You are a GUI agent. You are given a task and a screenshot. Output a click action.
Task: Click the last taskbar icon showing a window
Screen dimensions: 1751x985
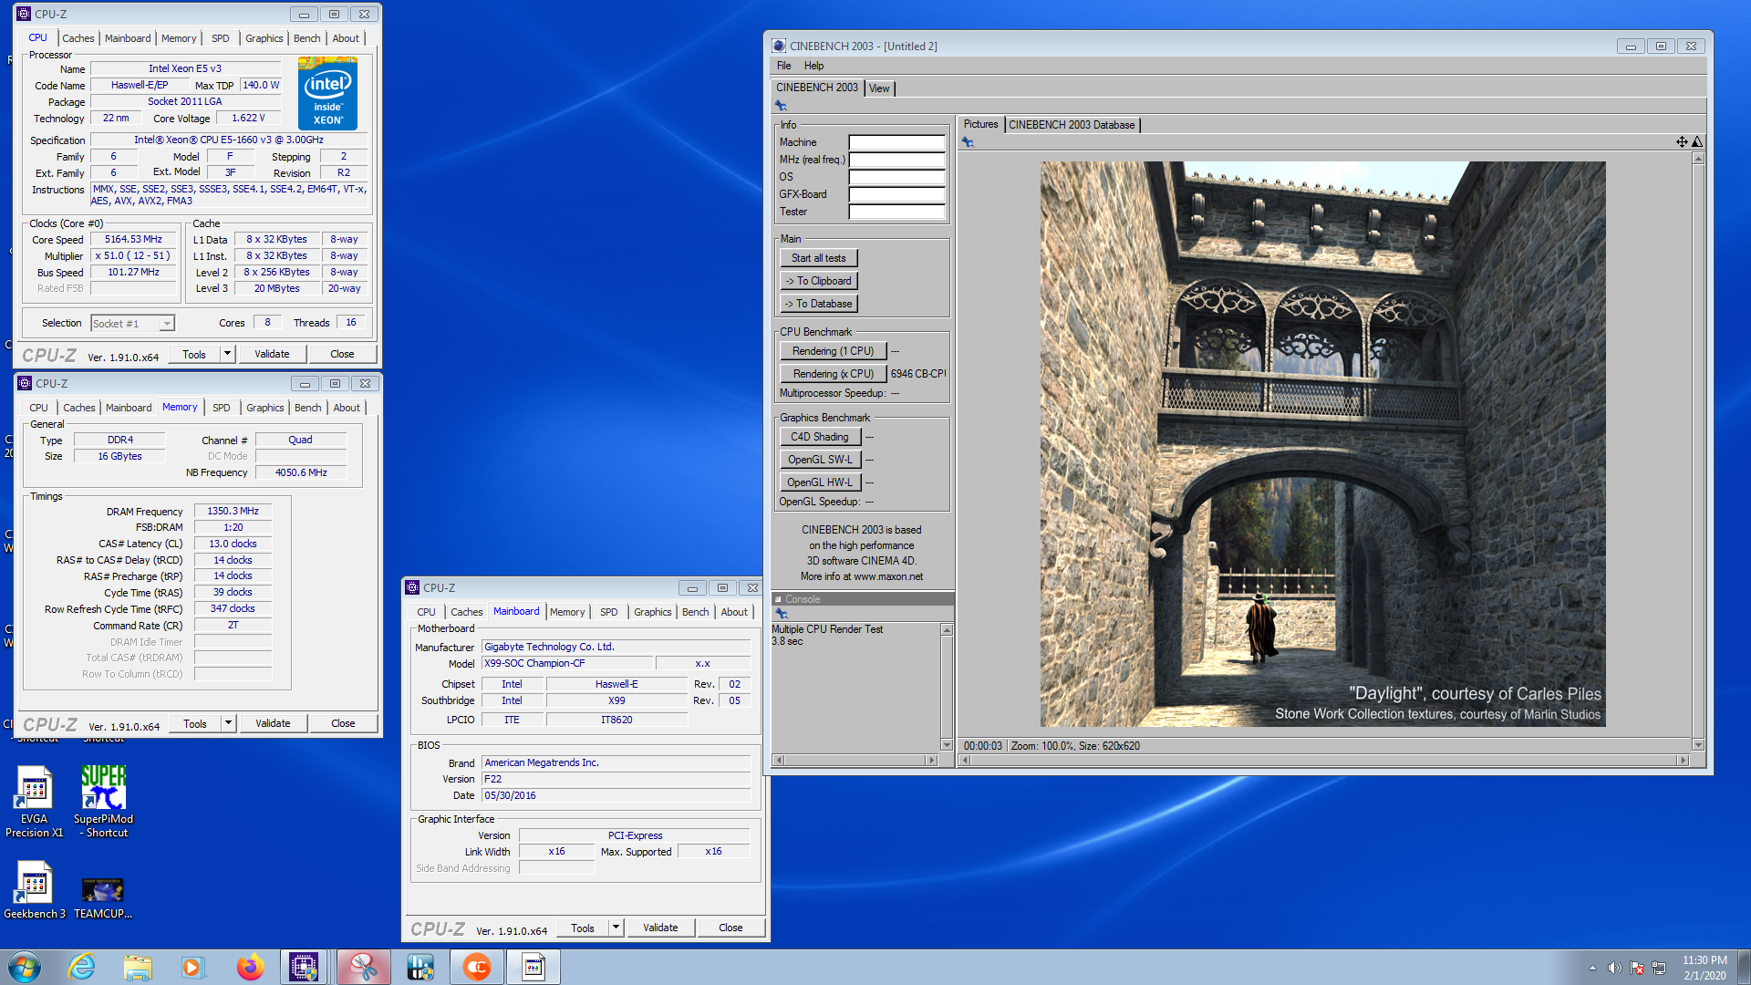[534, 967]
